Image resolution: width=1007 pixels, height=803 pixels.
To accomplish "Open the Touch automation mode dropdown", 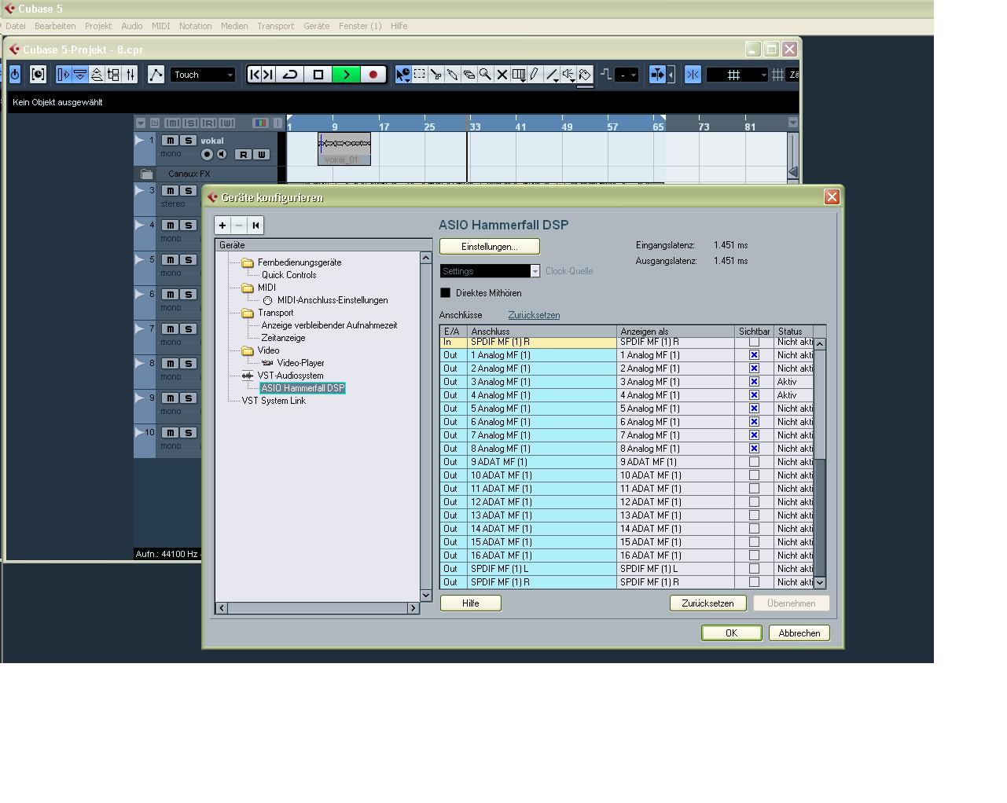I will 203,75.
